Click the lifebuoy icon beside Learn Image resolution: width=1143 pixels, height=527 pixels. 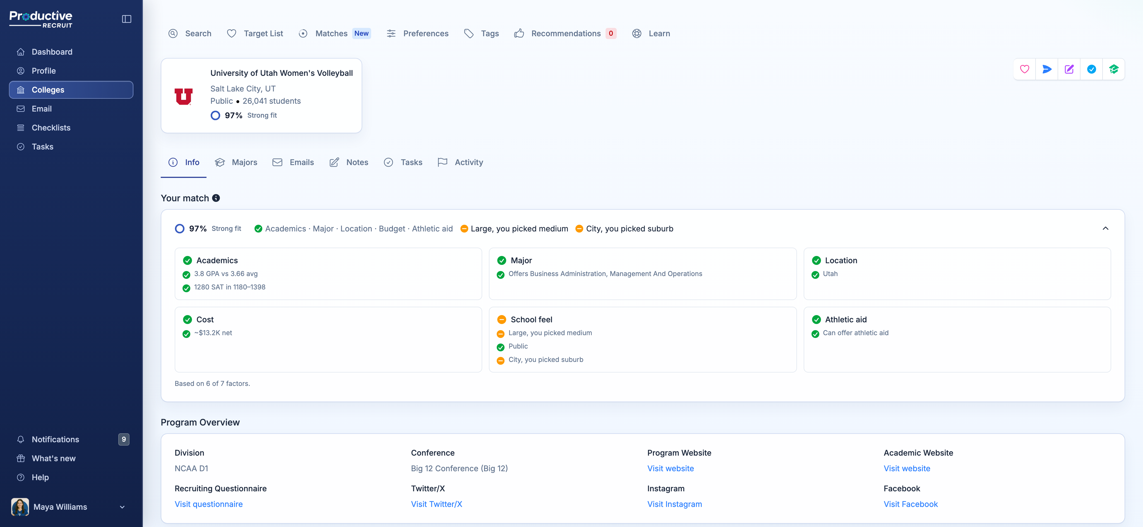(637, 33)
